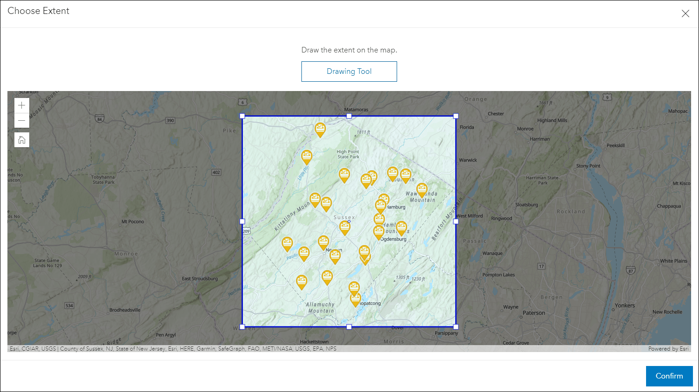The image size is (699, 392).
Task: Click the Brodheadsville map label
Action: coord(125,310)
